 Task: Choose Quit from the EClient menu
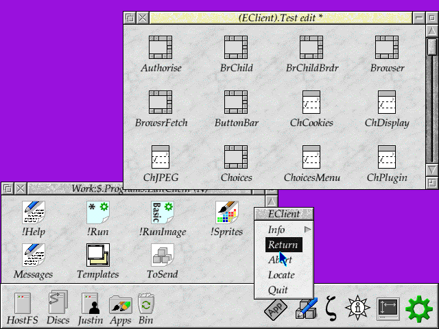278,290
